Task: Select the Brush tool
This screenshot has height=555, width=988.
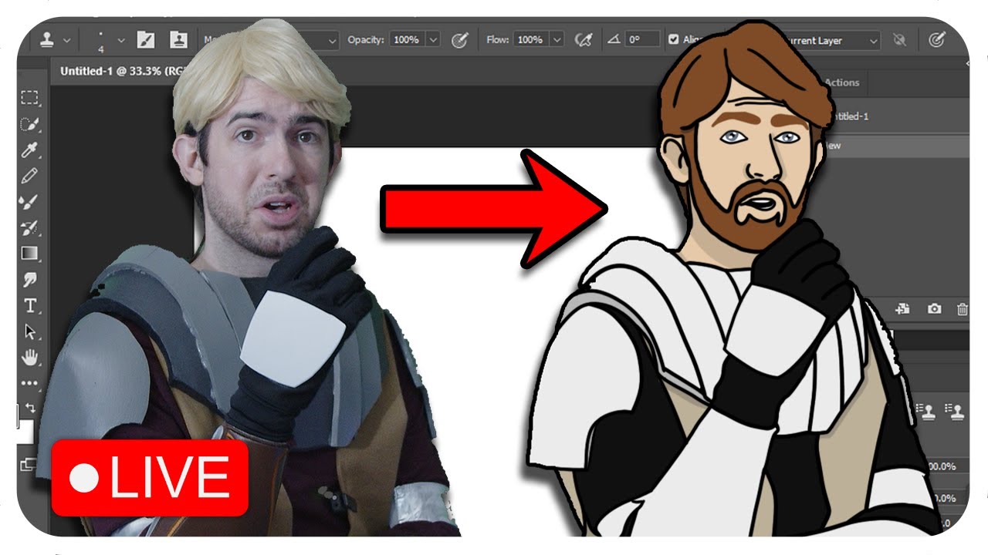Action: click(29, 202)
